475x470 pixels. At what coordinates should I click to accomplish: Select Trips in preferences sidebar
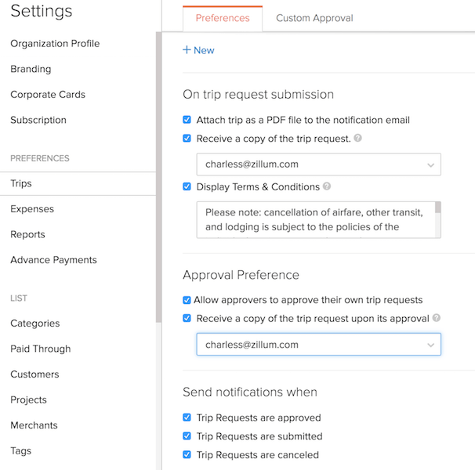78,183
